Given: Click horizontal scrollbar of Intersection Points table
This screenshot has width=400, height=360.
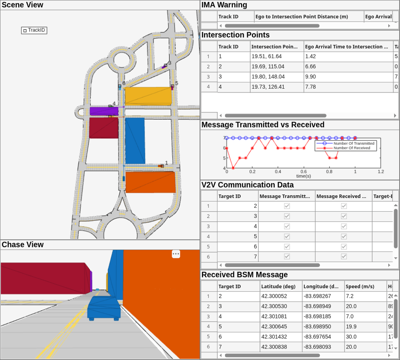Looking at the screenshot, I should 275,116.
